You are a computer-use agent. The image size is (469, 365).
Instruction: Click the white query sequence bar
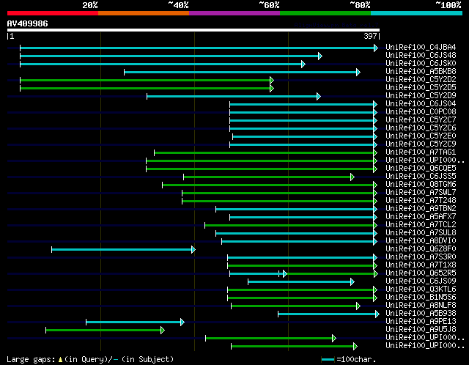pos(193,30)
